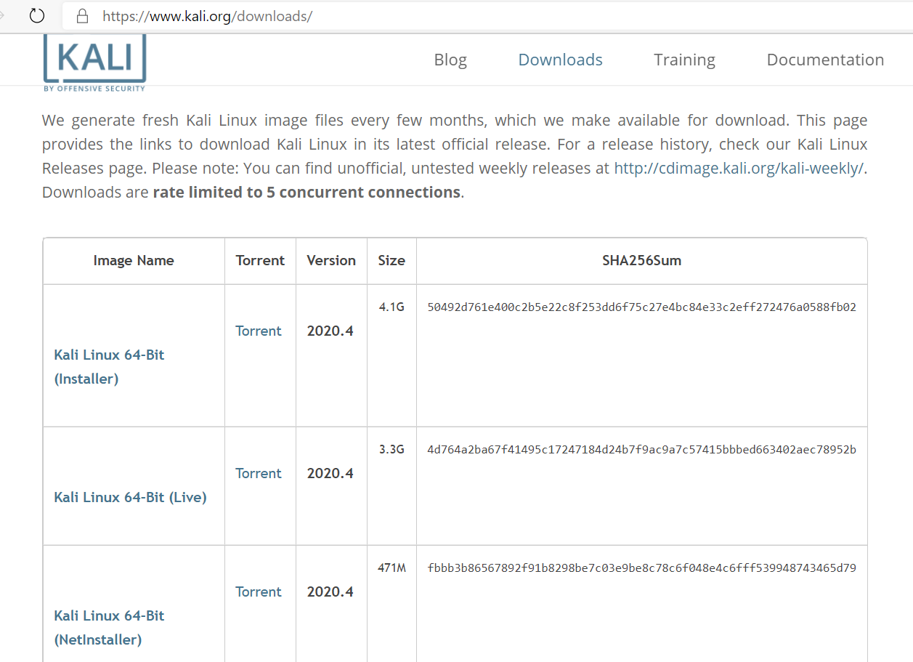Open the cdimage.kali.org kali-weekly link
Image resolution: width=913 pixels, height=662 pixels.
click(739, 168)
